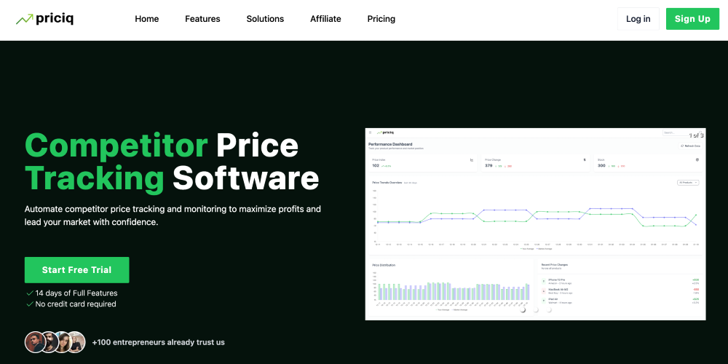728x364 pixels.
Task: Click the priciq logo arrow icon
Action: tap(25, 19)
